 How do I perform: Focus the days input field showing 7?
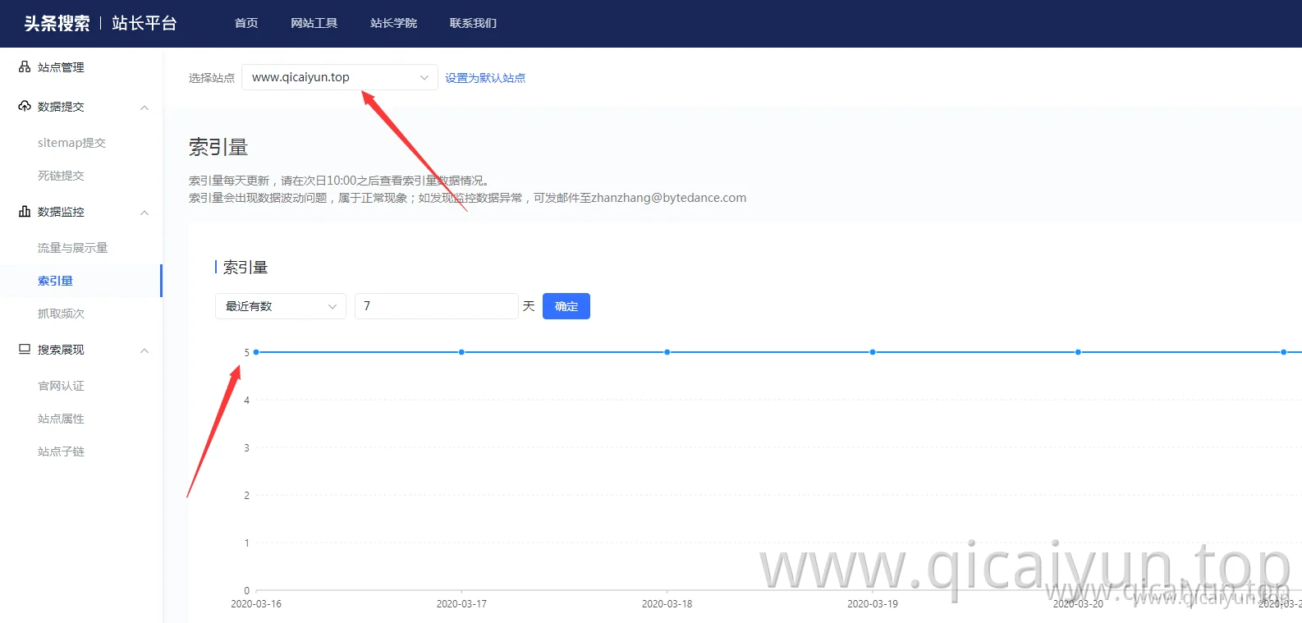(437, 306)
